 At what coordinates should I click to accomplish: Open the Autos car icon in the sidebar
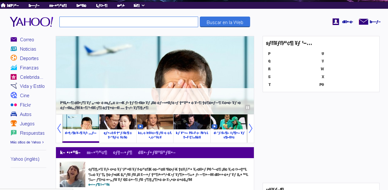pyautogui.click(x=14, y=114)
